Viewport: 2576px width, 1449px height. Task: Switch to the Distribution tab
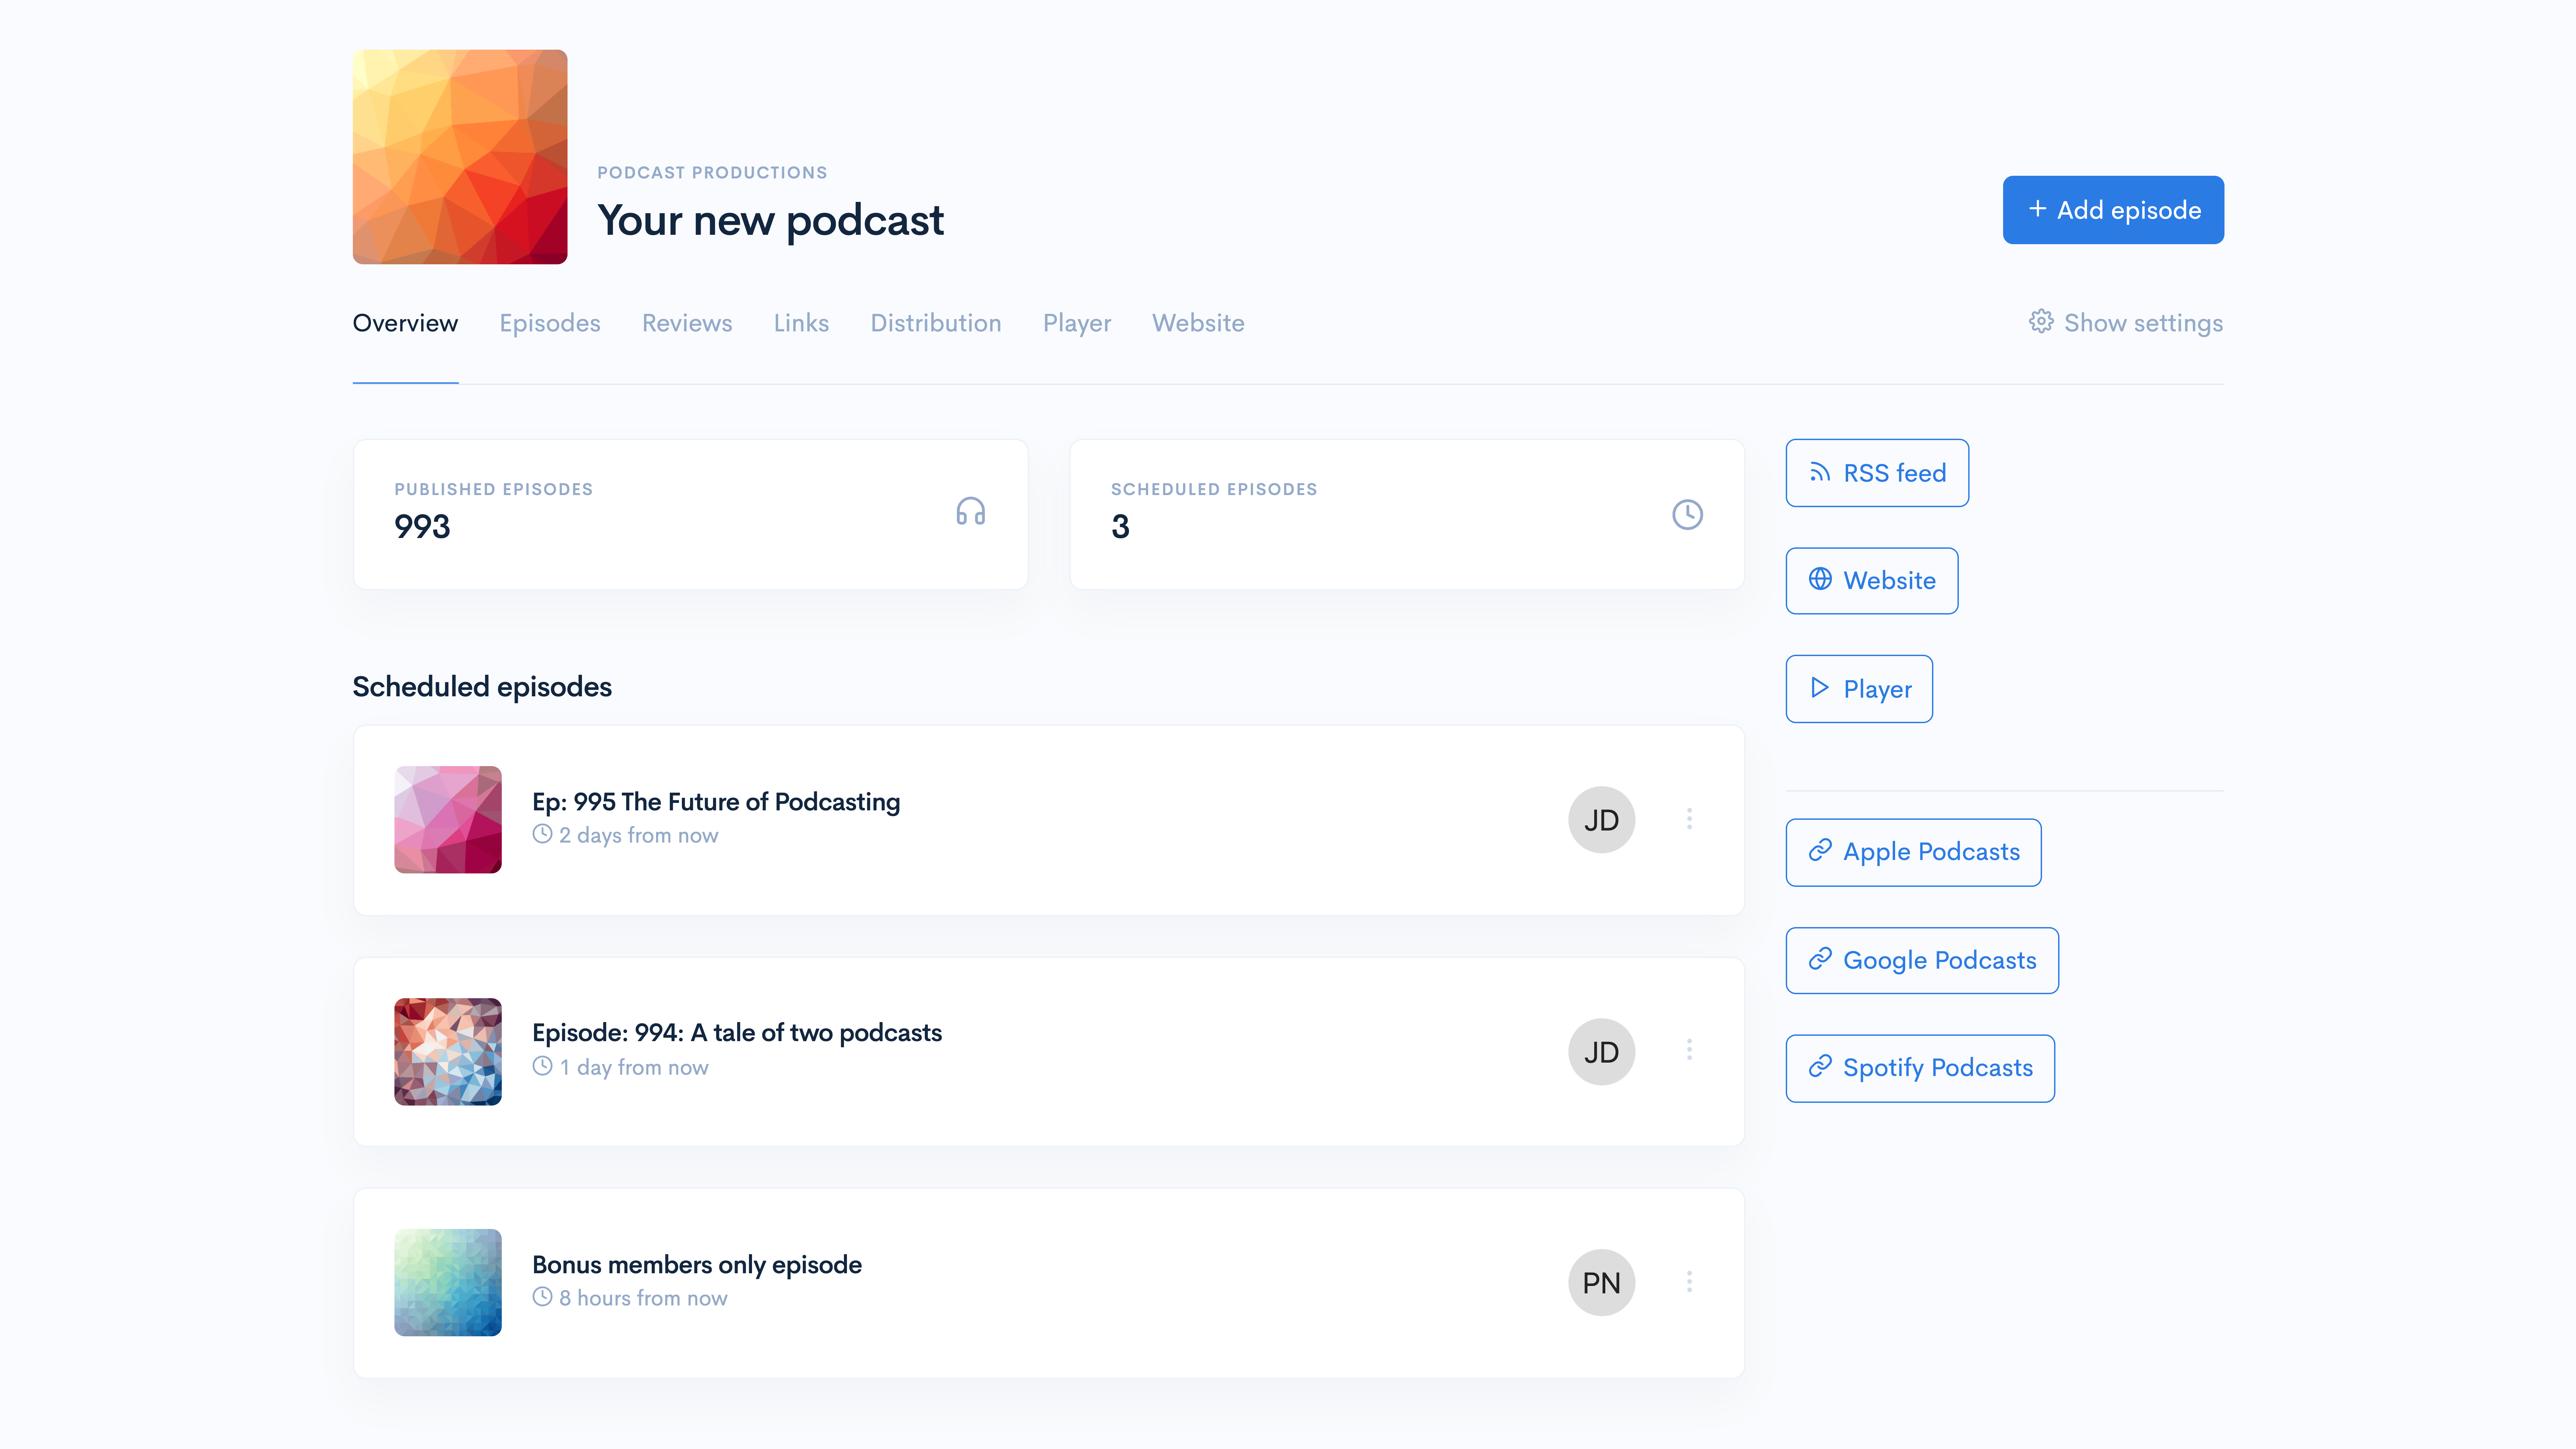[935, 323]
